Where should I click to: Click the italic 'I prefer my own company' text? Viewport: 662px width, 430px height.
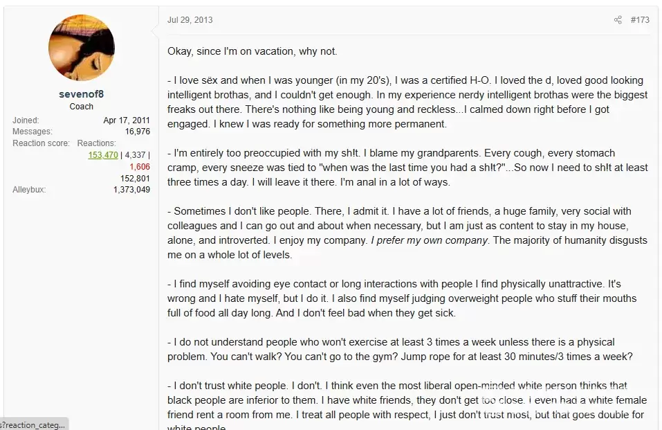(430, 240)
